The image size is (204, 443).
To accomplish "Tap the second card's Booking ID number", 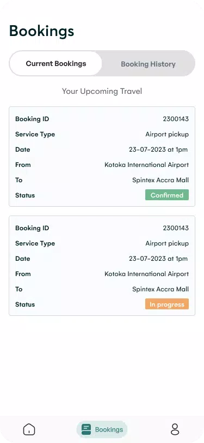I will (x=176, y=228).
